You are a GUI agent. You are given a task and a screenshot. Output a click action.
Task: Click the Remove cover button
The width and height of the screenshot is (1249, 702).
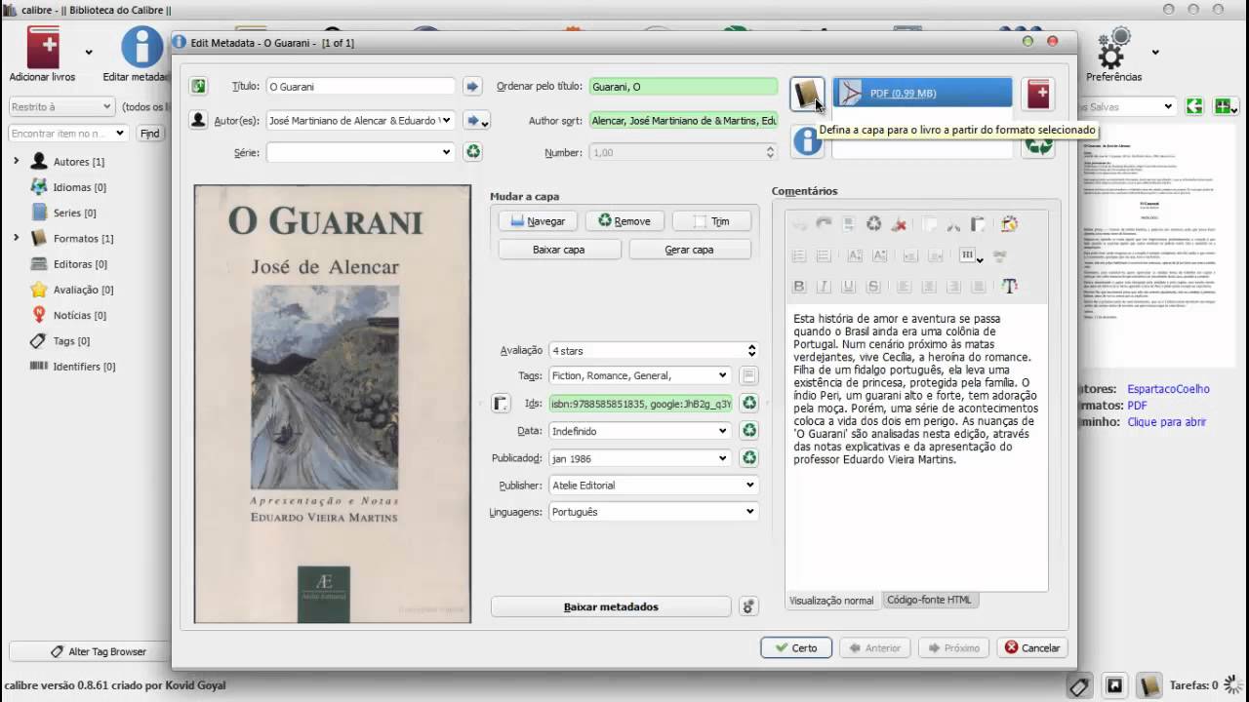pos(624,221)
